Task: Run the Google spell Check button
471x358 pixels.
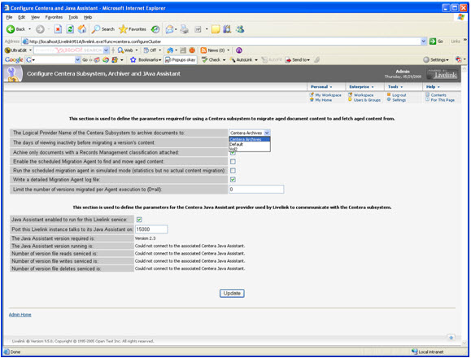Action: point(212,59)
